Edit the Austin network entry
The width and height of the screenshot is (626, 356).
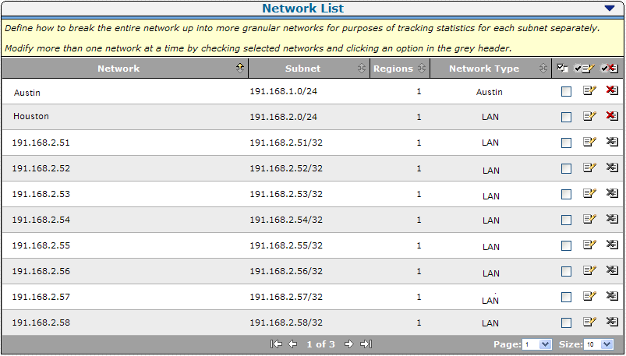(x=589, y=91)
